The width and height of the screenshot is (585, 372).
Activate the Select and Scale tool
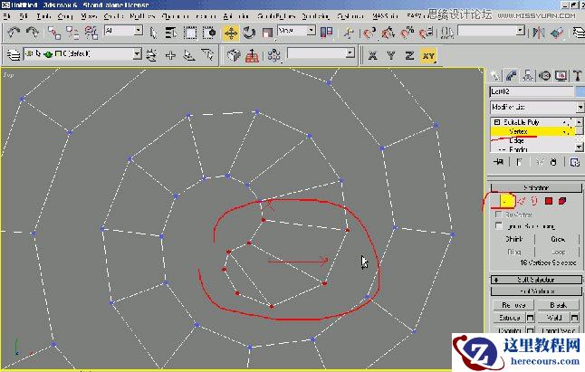pyautogui.click(x=267, y=33)
